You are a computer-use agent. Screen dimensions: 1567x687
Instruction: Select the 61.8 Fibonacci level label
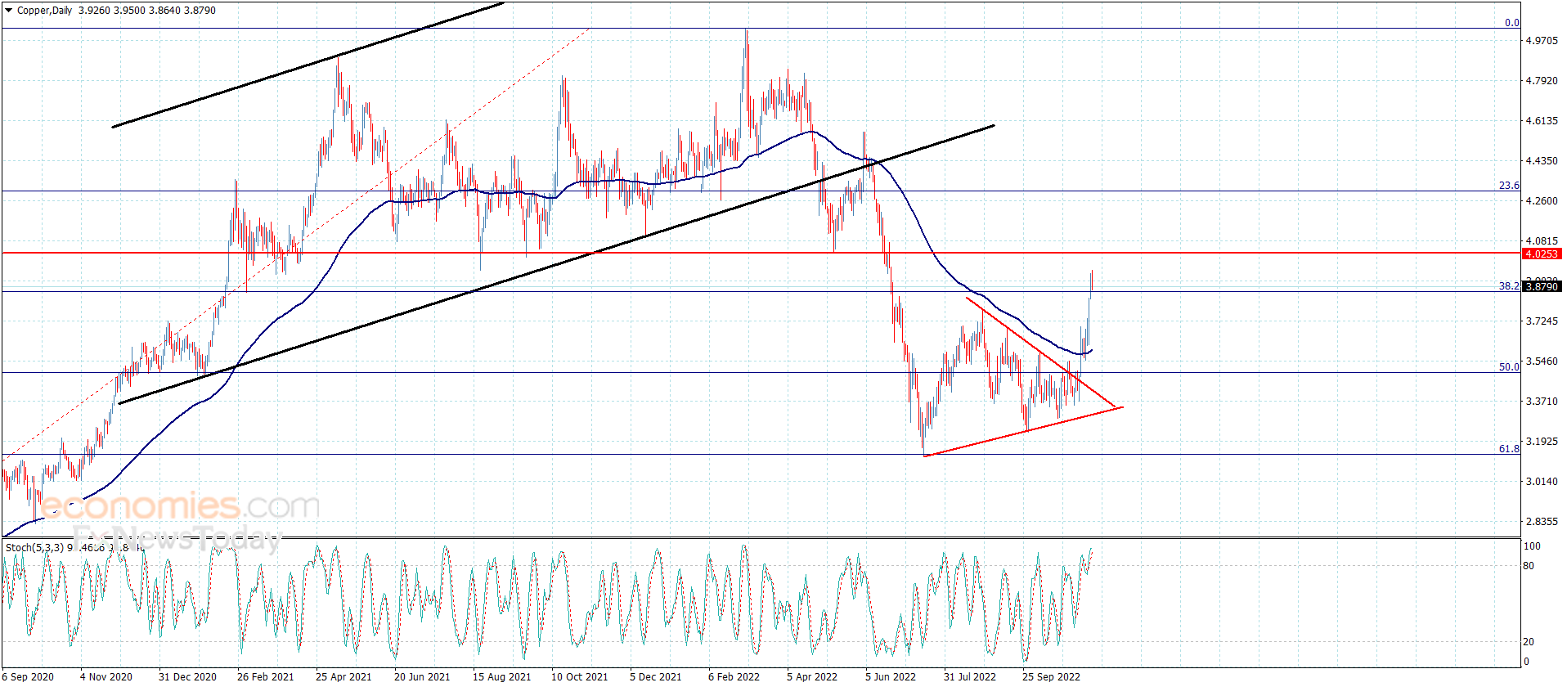pyautogui.click(x=1509, y=449)
